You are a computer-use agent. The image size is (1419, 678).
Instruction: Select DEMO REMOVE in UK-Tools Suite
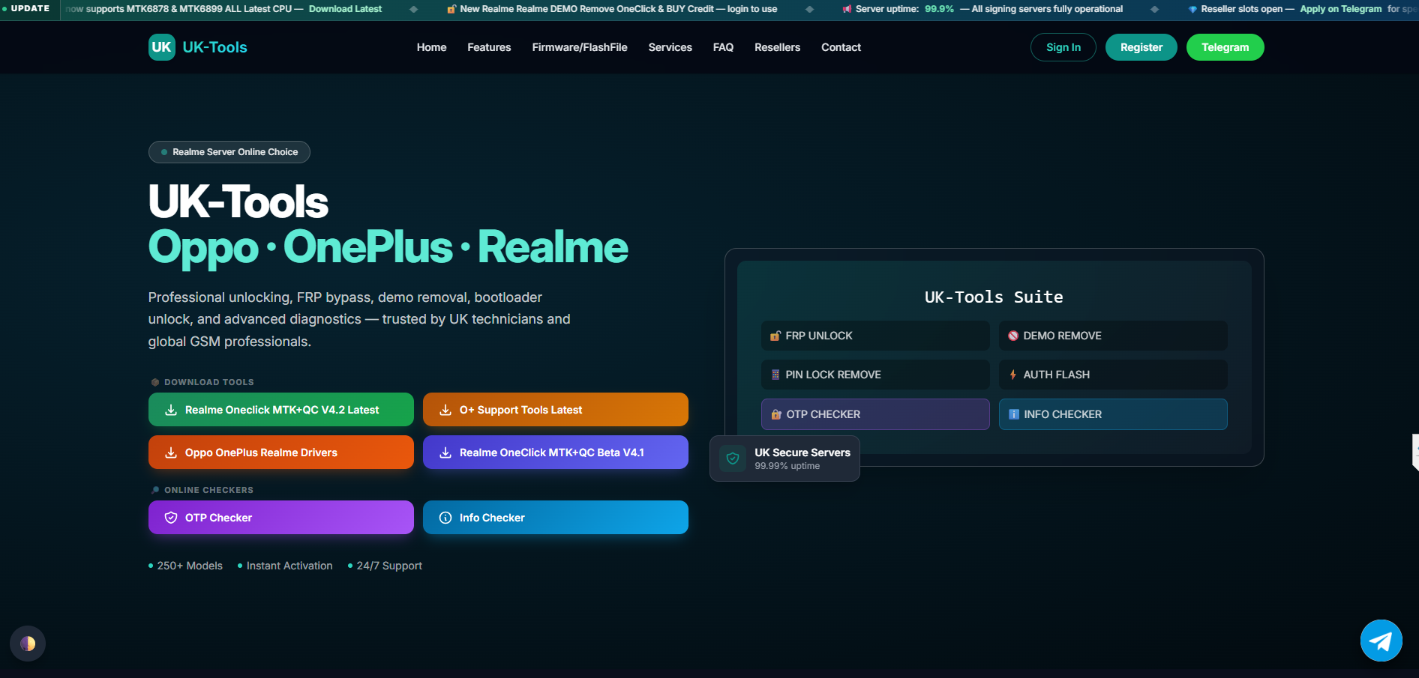[1113, 336]
